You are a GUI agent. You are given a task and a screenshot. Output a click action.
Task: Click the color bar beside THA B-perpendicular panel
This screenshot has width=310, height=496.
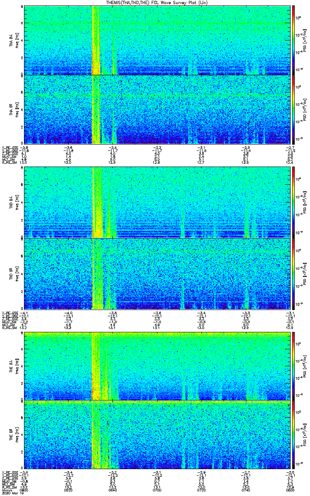coord(293,40)
